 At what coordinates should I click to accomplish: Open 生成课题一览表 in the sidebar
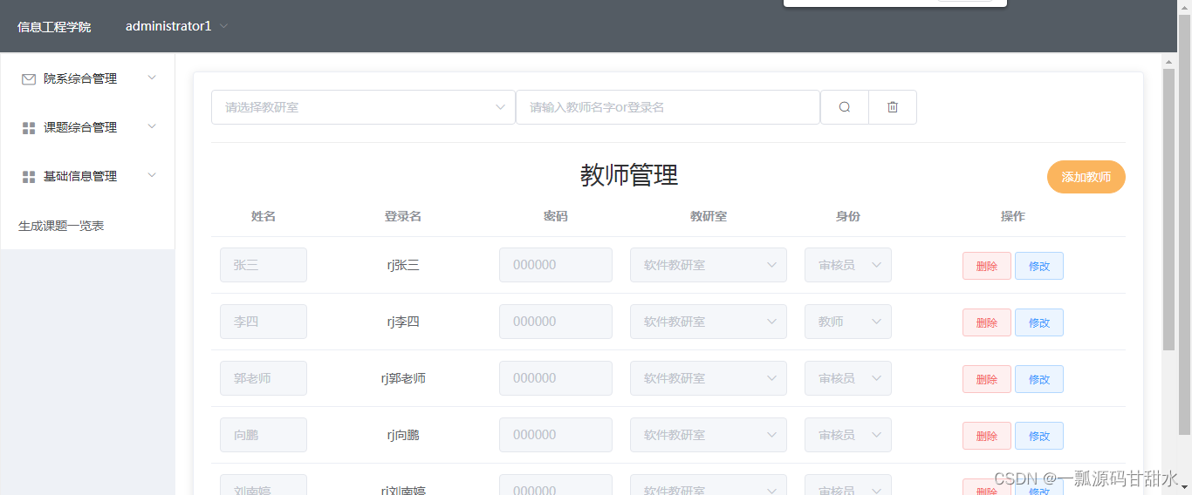[x=61, y=226]
